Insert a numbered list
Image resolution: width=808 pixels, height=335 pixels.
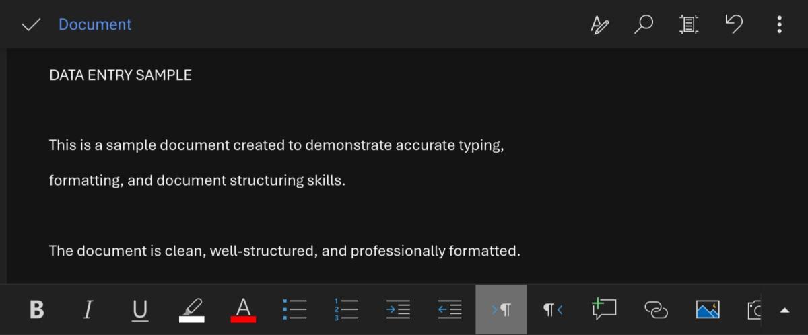346,309
